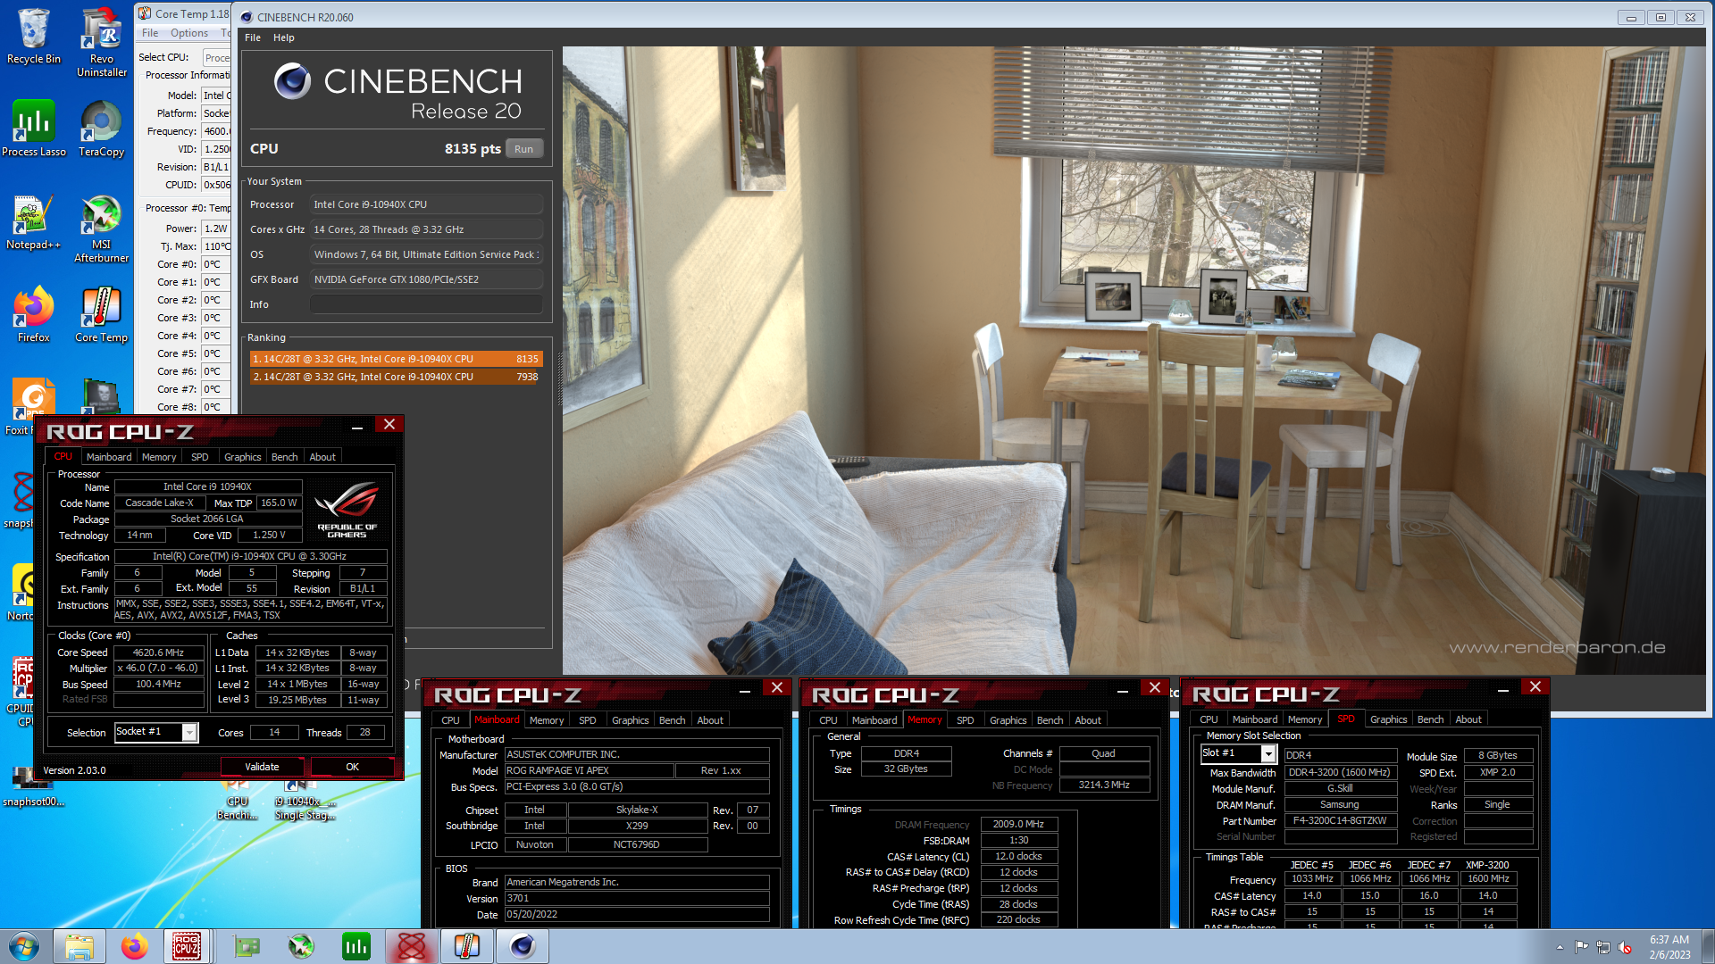Open the Cinebench File menu
The width and height of the screenshot is (1715, 964).
tap(253, 37)
